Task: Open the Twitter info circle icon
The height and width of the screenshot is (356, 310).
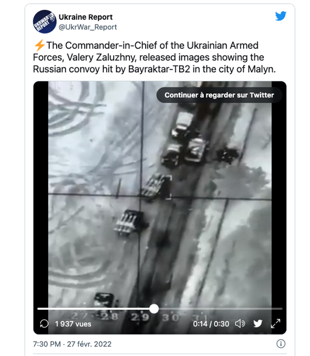Action: [x=281, y=344]
